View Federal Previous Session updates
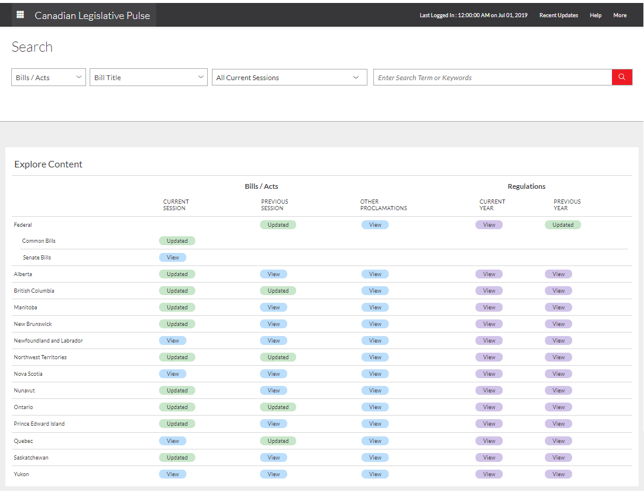The image size is (644, 491). click(x=278, y=224)
